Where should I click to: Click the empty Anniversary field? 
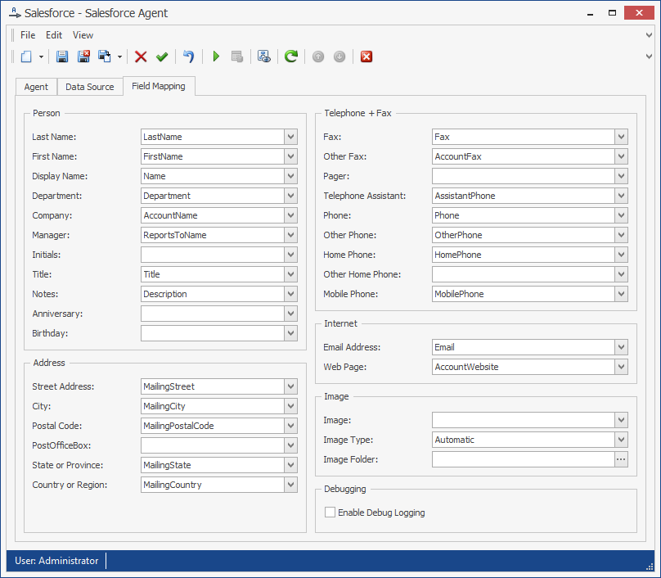click(213, 314)
